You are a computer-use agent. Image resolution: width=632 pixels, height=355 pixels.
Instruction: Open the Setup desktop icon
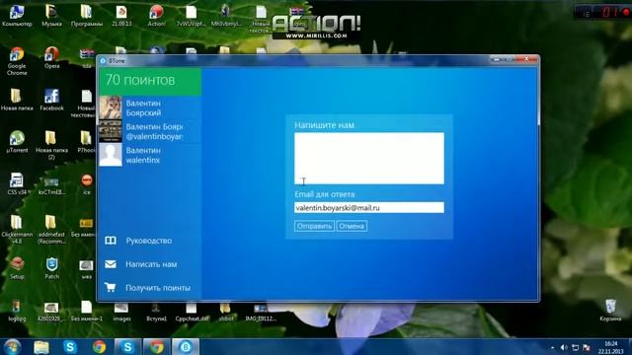17,268
